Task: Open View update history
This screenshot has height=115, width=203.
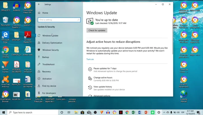Action: (x=106, y=88)
